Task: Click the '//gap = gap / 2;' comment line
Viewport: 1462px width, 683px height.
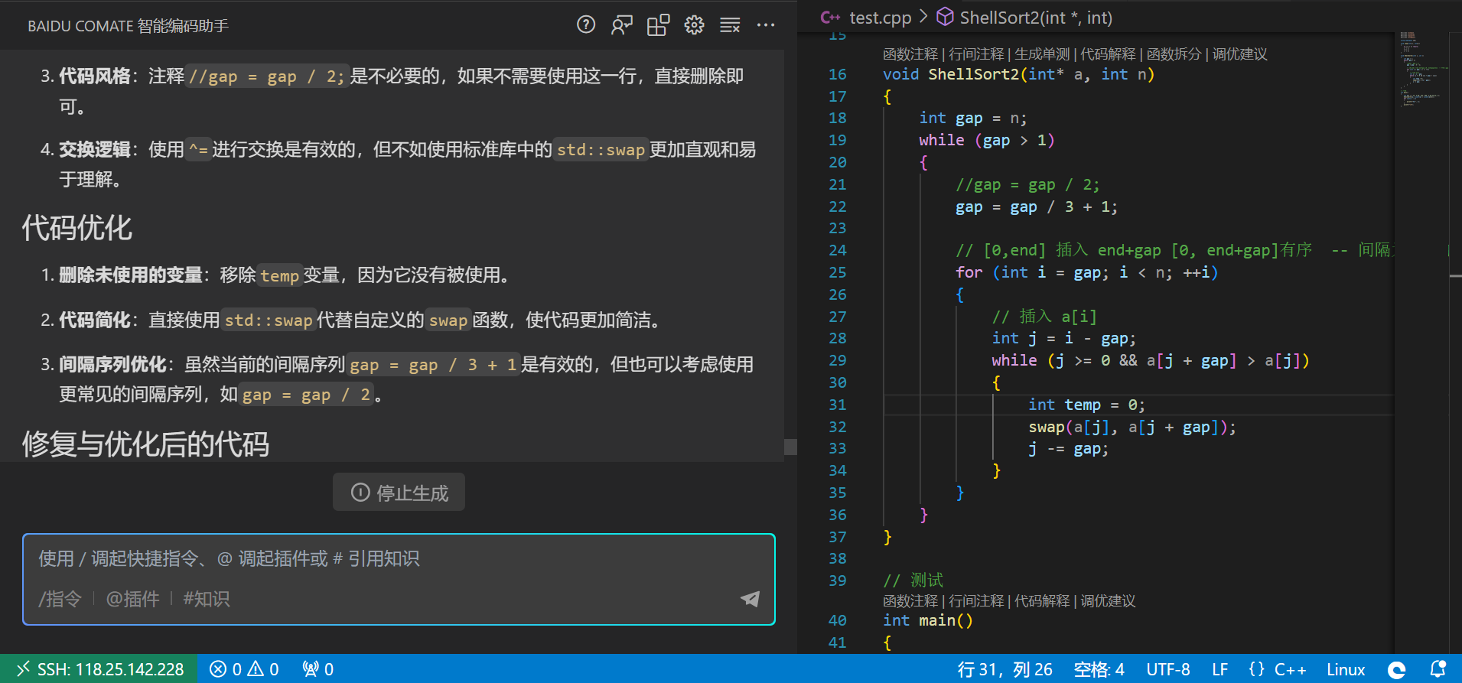Action: pos(1027,184)
